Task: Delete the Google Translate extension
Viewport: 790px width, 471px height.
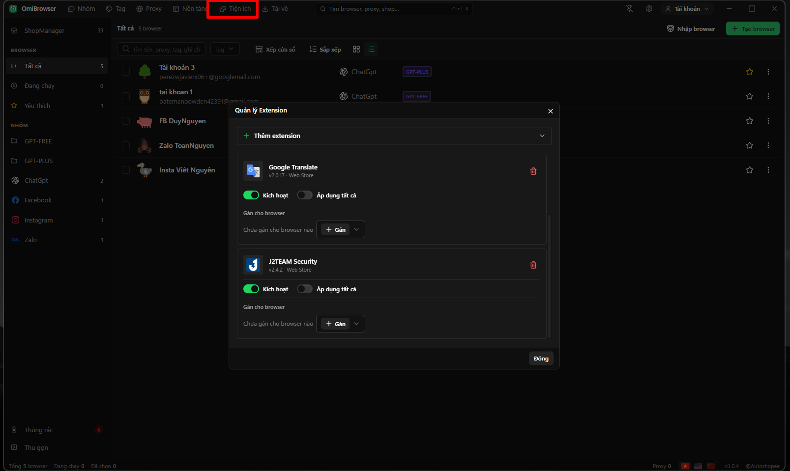Action: [x=533, y=171]
